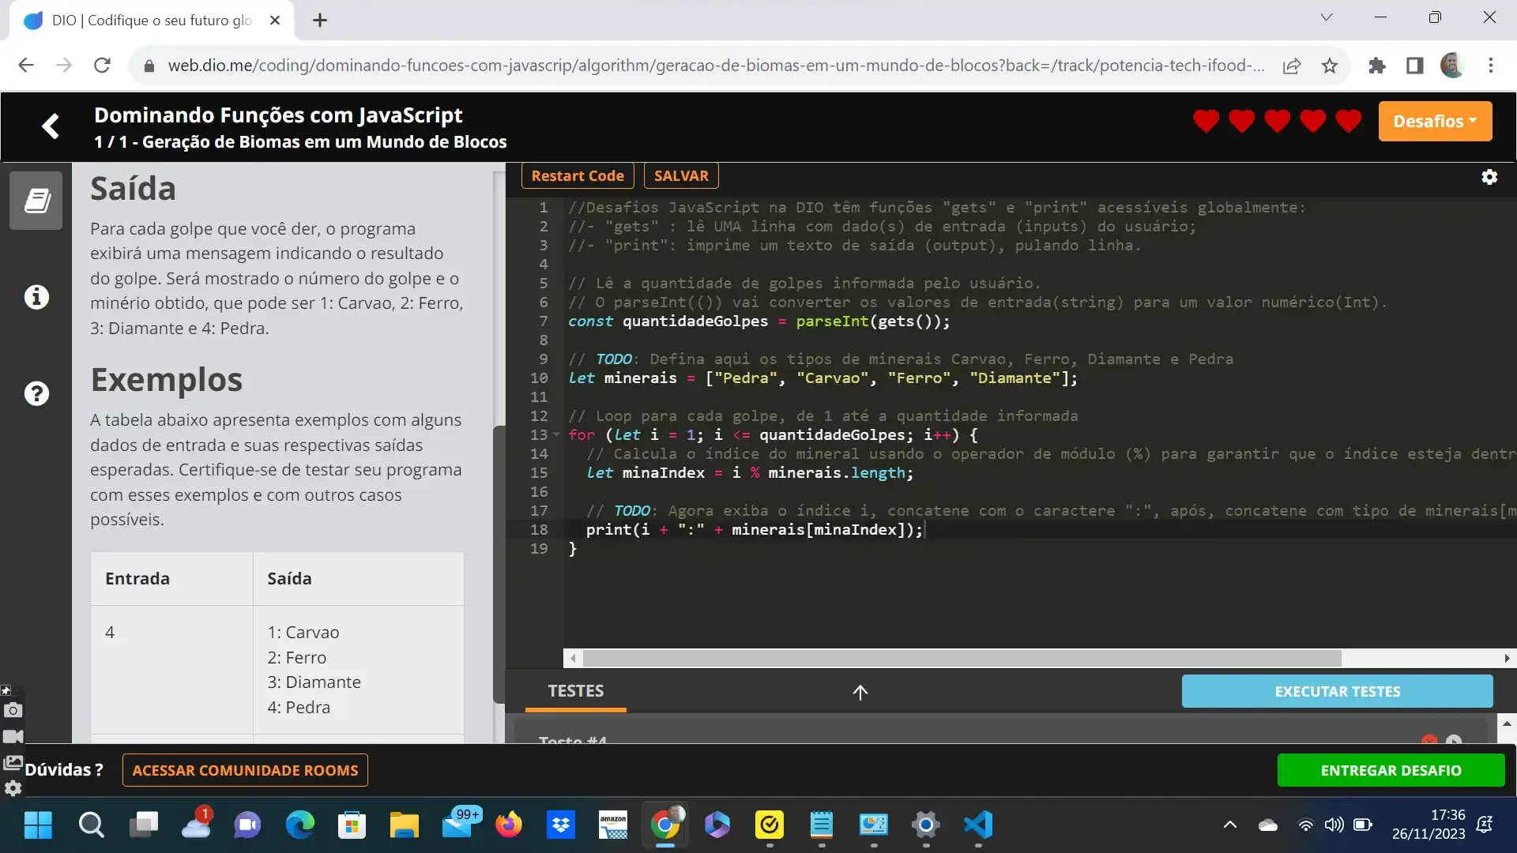Switch to the TESTES tab
This screenshot has height=853, width=1517.
tap(576, 691)
